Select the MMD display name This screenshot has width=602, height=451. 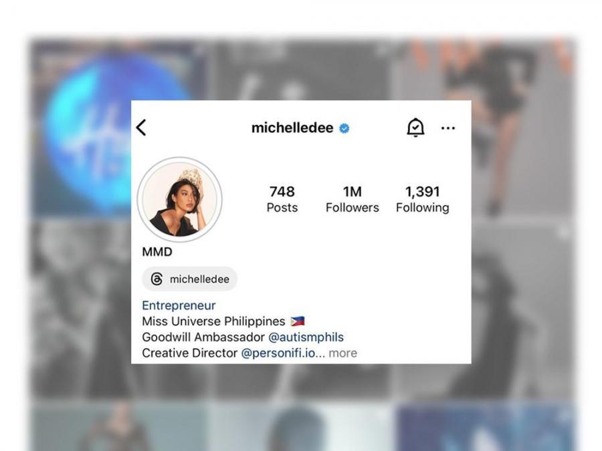pos(157,252)
